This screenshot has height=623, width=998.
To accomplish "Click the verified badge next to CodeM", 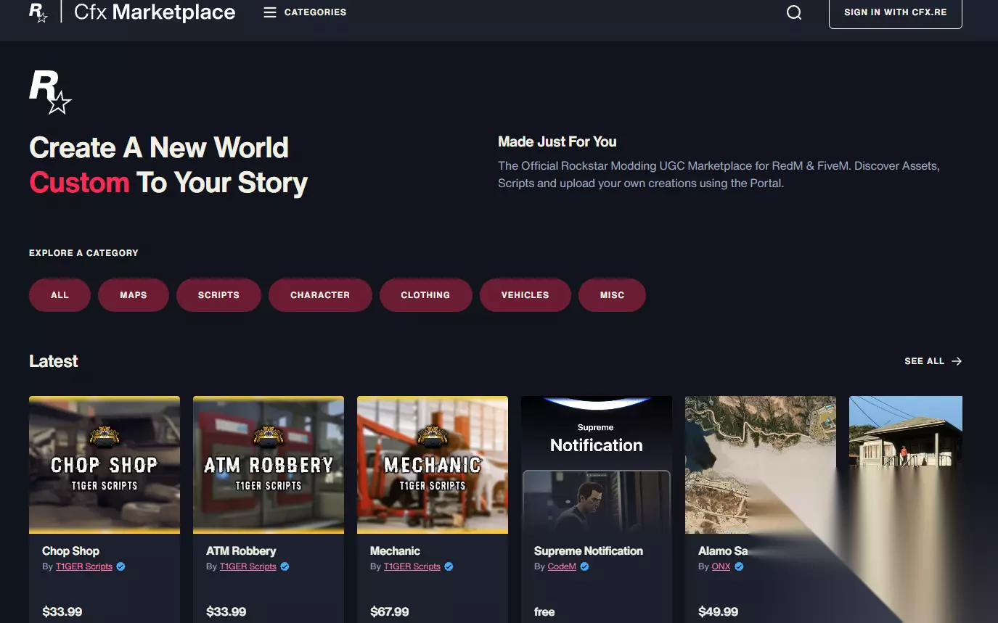I will (584, 566).
